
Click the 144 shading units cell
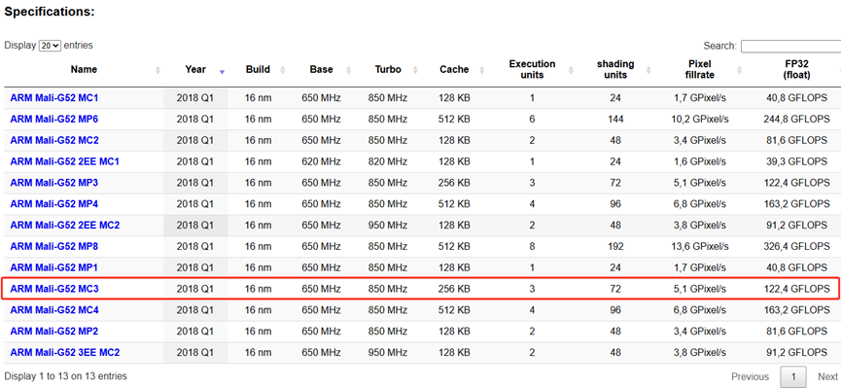coord(615,120)
